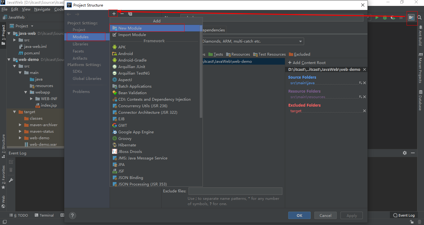Remove src\main\java source folder
Viewport: 424px width, 225px height.
(364, 83)
